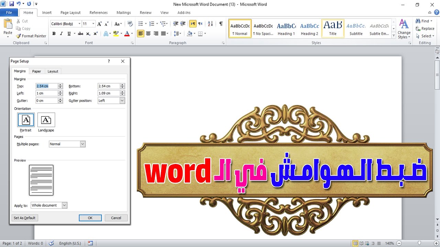
Task: Click the Right margin input field
Action: click(109, 93)
